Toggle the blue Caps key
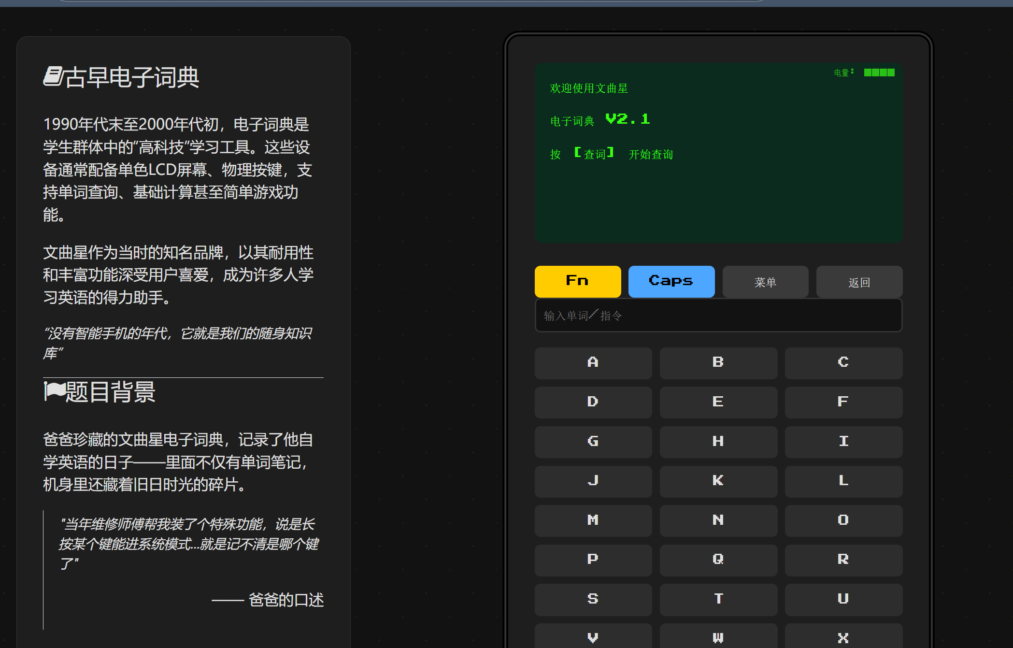This screenshot has width=1013, height=648. (x=671, y=281)
